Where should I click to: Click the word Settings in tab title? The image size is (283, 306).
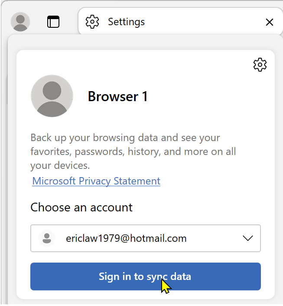[126, 22]
